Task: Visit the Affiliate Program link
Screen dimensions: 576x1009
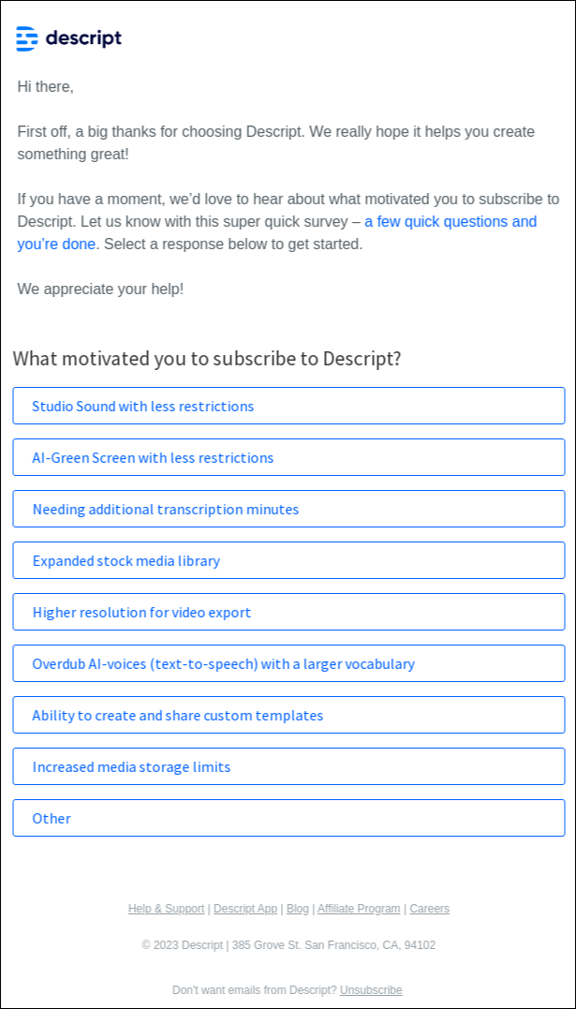Action: [x=359, y=908]
